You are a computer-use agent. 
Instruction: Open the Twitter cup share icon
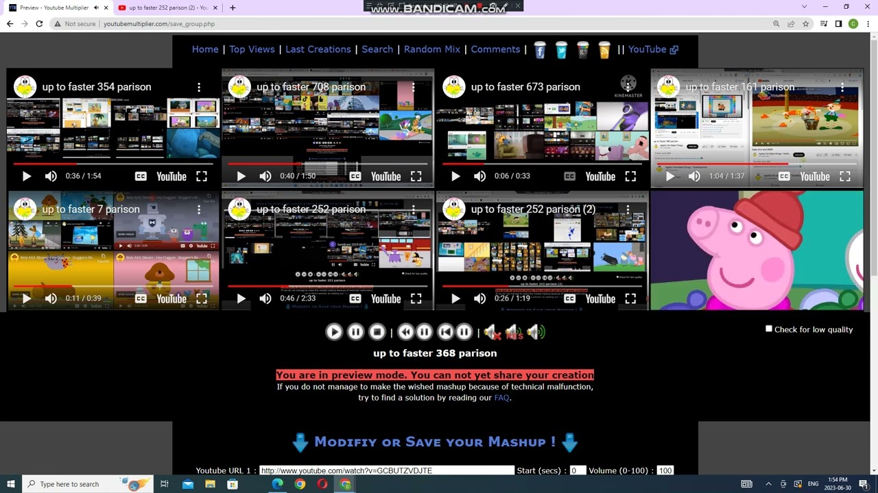coord(561,50)
